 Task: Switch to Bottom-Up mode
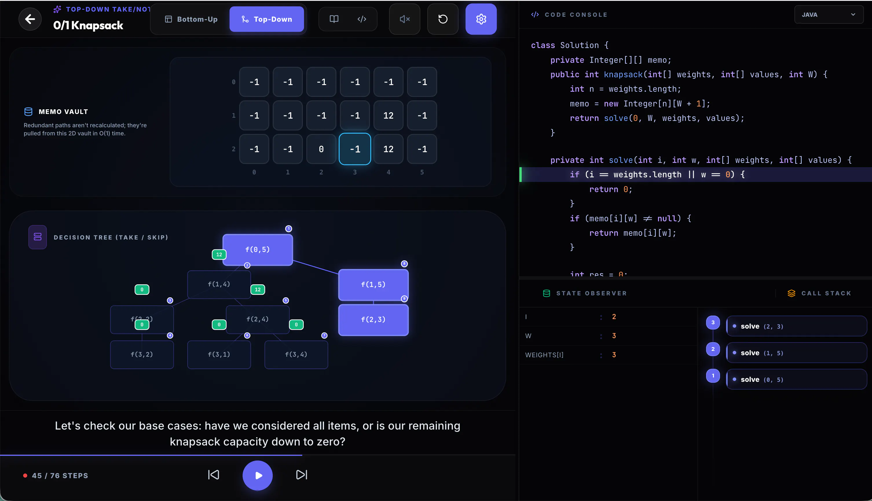[191, 19]
